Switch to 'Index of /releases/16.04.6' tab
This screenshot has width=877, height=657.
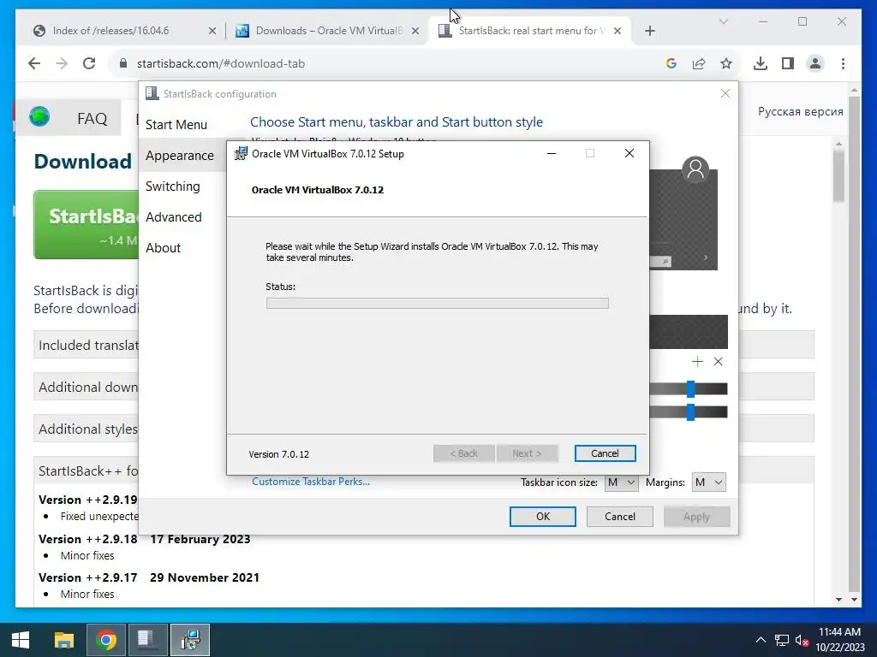pos(124,31)
